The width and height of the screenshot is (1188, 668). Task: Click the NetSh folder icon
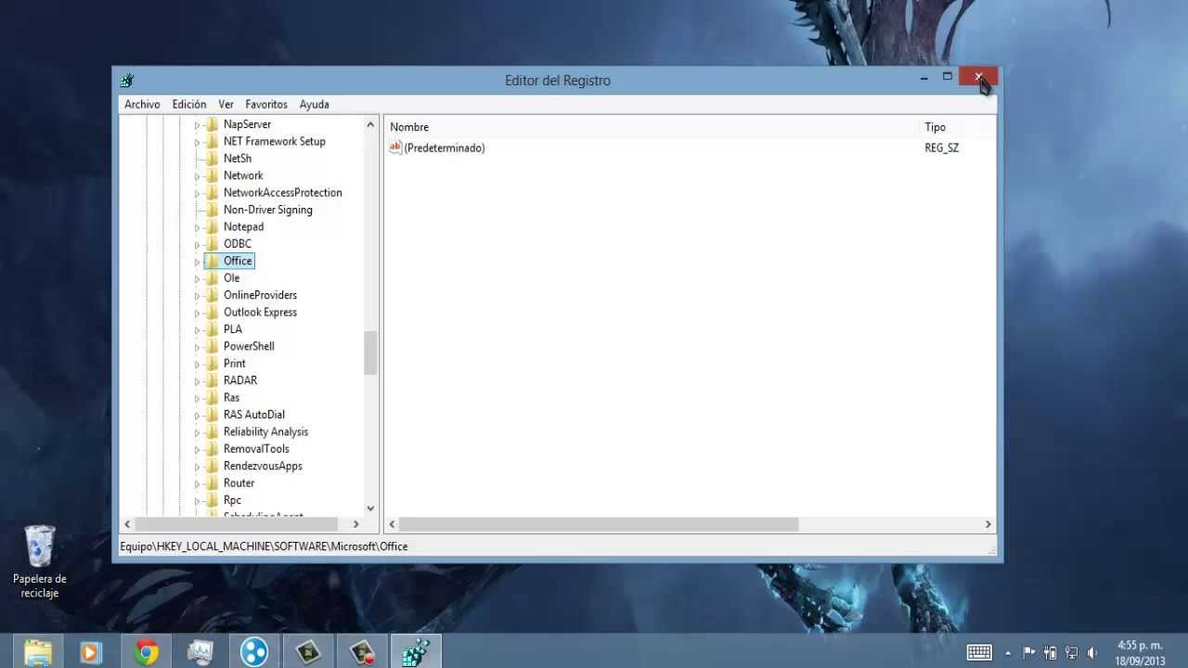pos(212,159)
